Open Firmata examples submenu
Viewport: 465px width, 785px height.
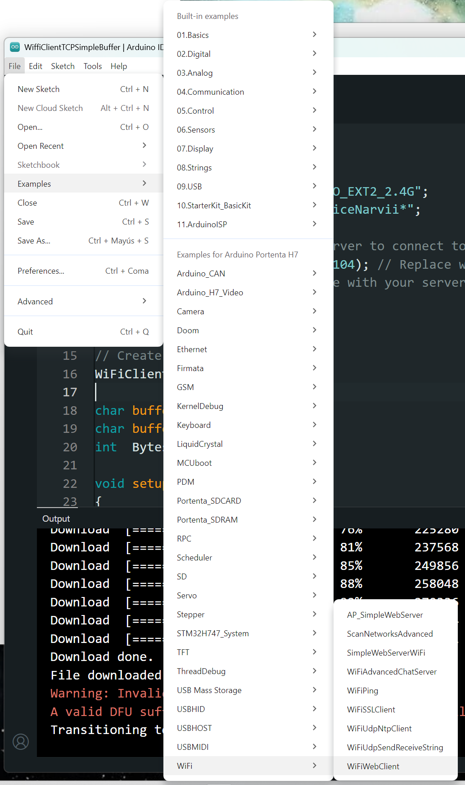[x=248, y=368]
